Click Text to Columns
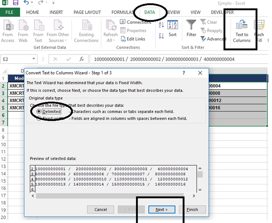The height and width of the screenshot is (223, 272). pos(242,31)
